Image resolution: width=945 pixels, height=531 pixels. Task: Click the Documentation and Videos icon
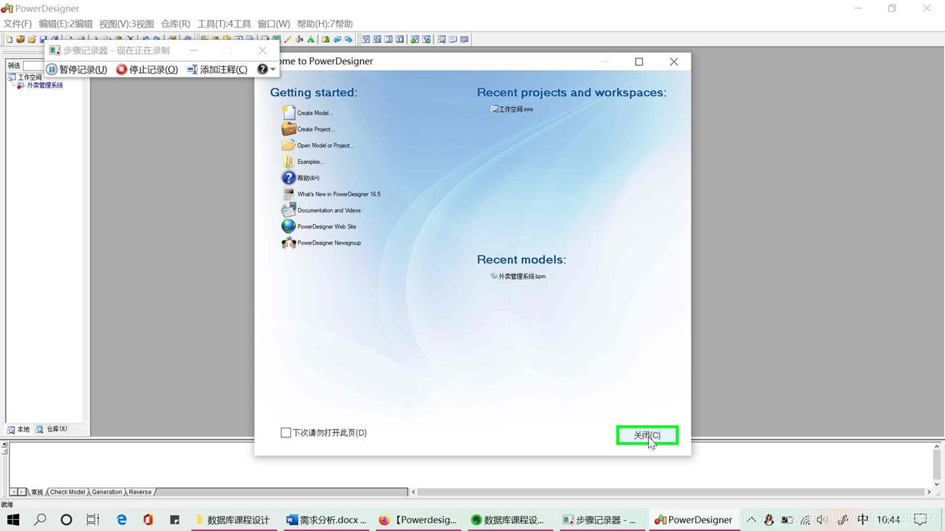click(x=289, y=210)
